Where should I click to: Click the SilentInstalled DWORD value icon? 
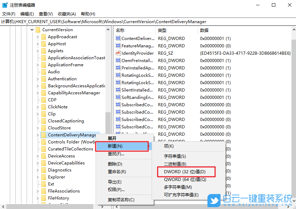(118, 90)
